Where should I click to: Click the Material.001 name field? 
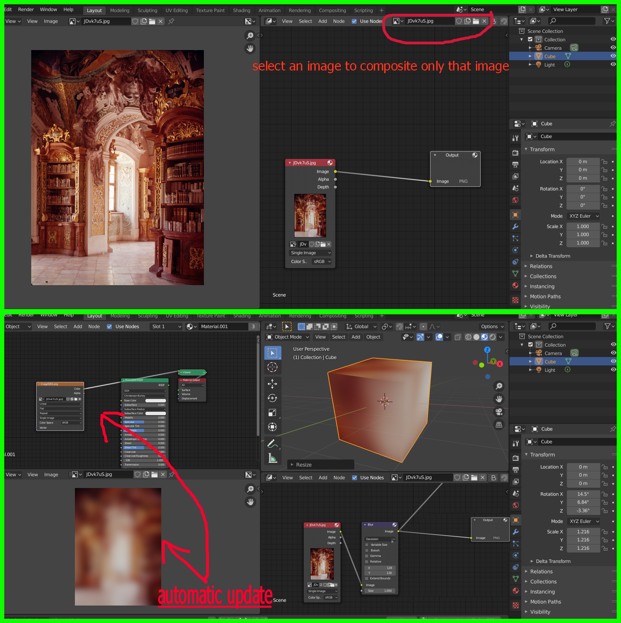tap(223, 326)
